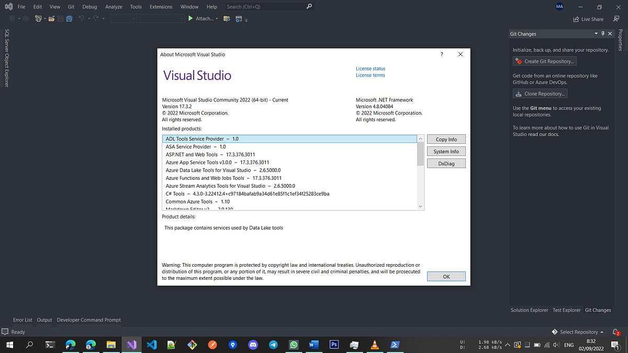Open the Undo history dropdown arrow

pos(88,18)
